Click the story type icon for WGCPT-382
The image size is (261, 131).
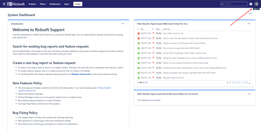138,58
